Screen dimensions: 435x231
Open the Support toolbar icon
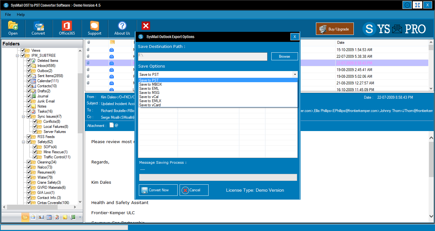(95, 28)
